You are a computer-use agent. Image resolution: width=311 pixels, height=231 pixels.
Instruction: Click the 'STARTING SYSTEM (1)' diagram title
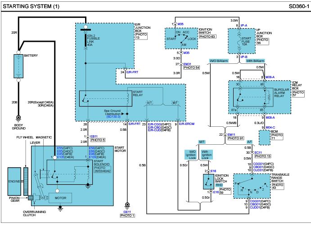pyautogui.click(x=31, y=6)
